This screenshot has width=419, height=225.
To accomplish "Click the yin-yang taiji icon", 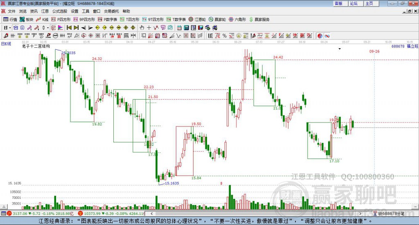I will pos(320,36).
